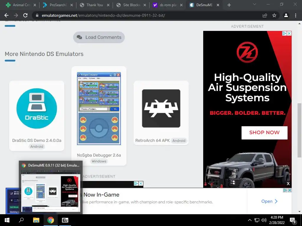The height and width of the screenshot is (226, 302).
Task: Click the forward navigation arrow
Action: coord(16,15)
